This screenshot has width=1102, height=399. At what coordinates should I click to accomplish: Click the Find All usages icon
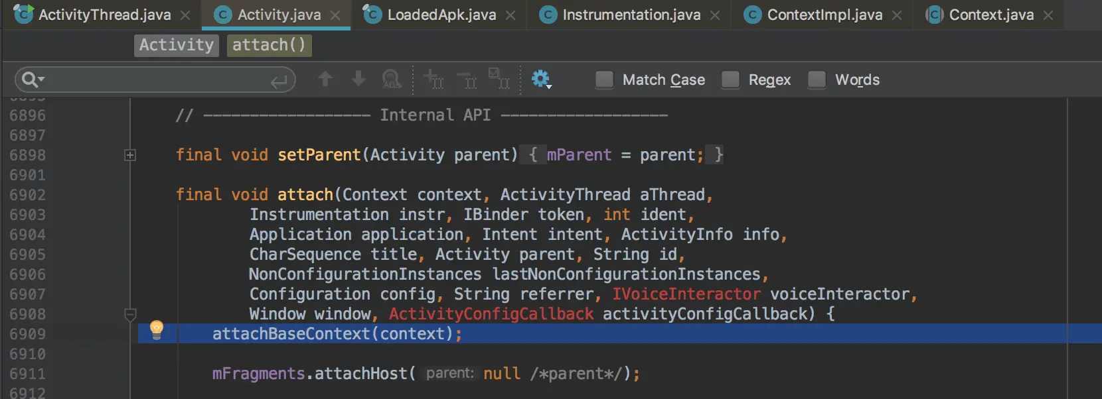[392, 80]
